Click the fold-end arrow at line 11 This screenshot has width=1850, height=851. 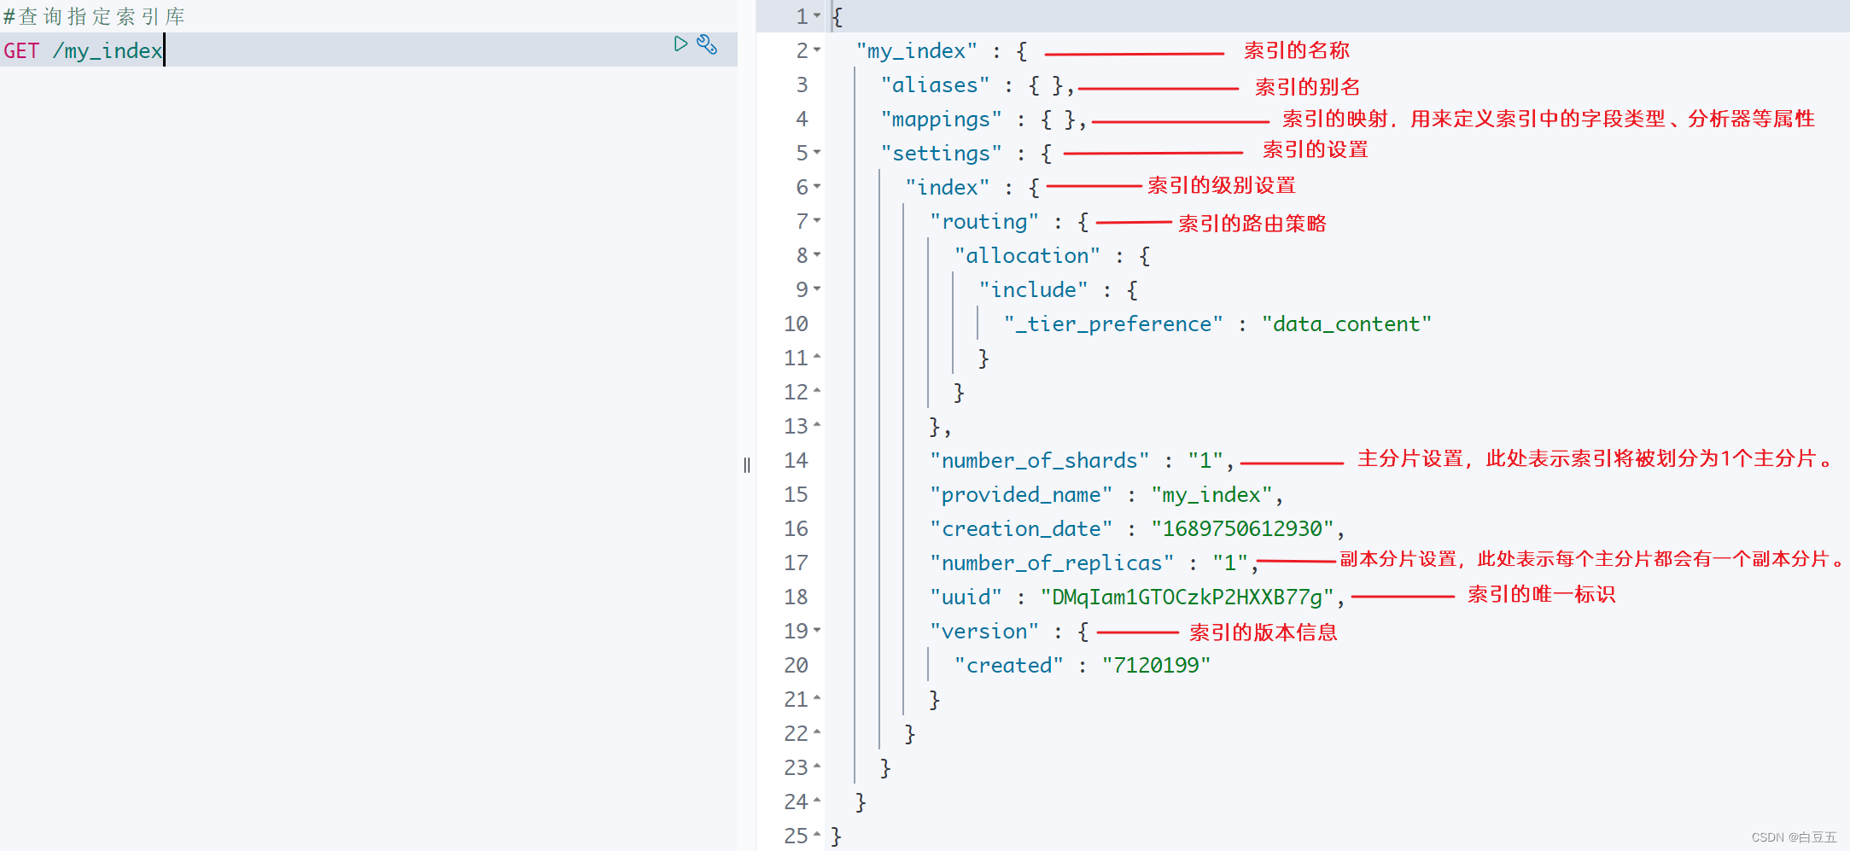817,357
